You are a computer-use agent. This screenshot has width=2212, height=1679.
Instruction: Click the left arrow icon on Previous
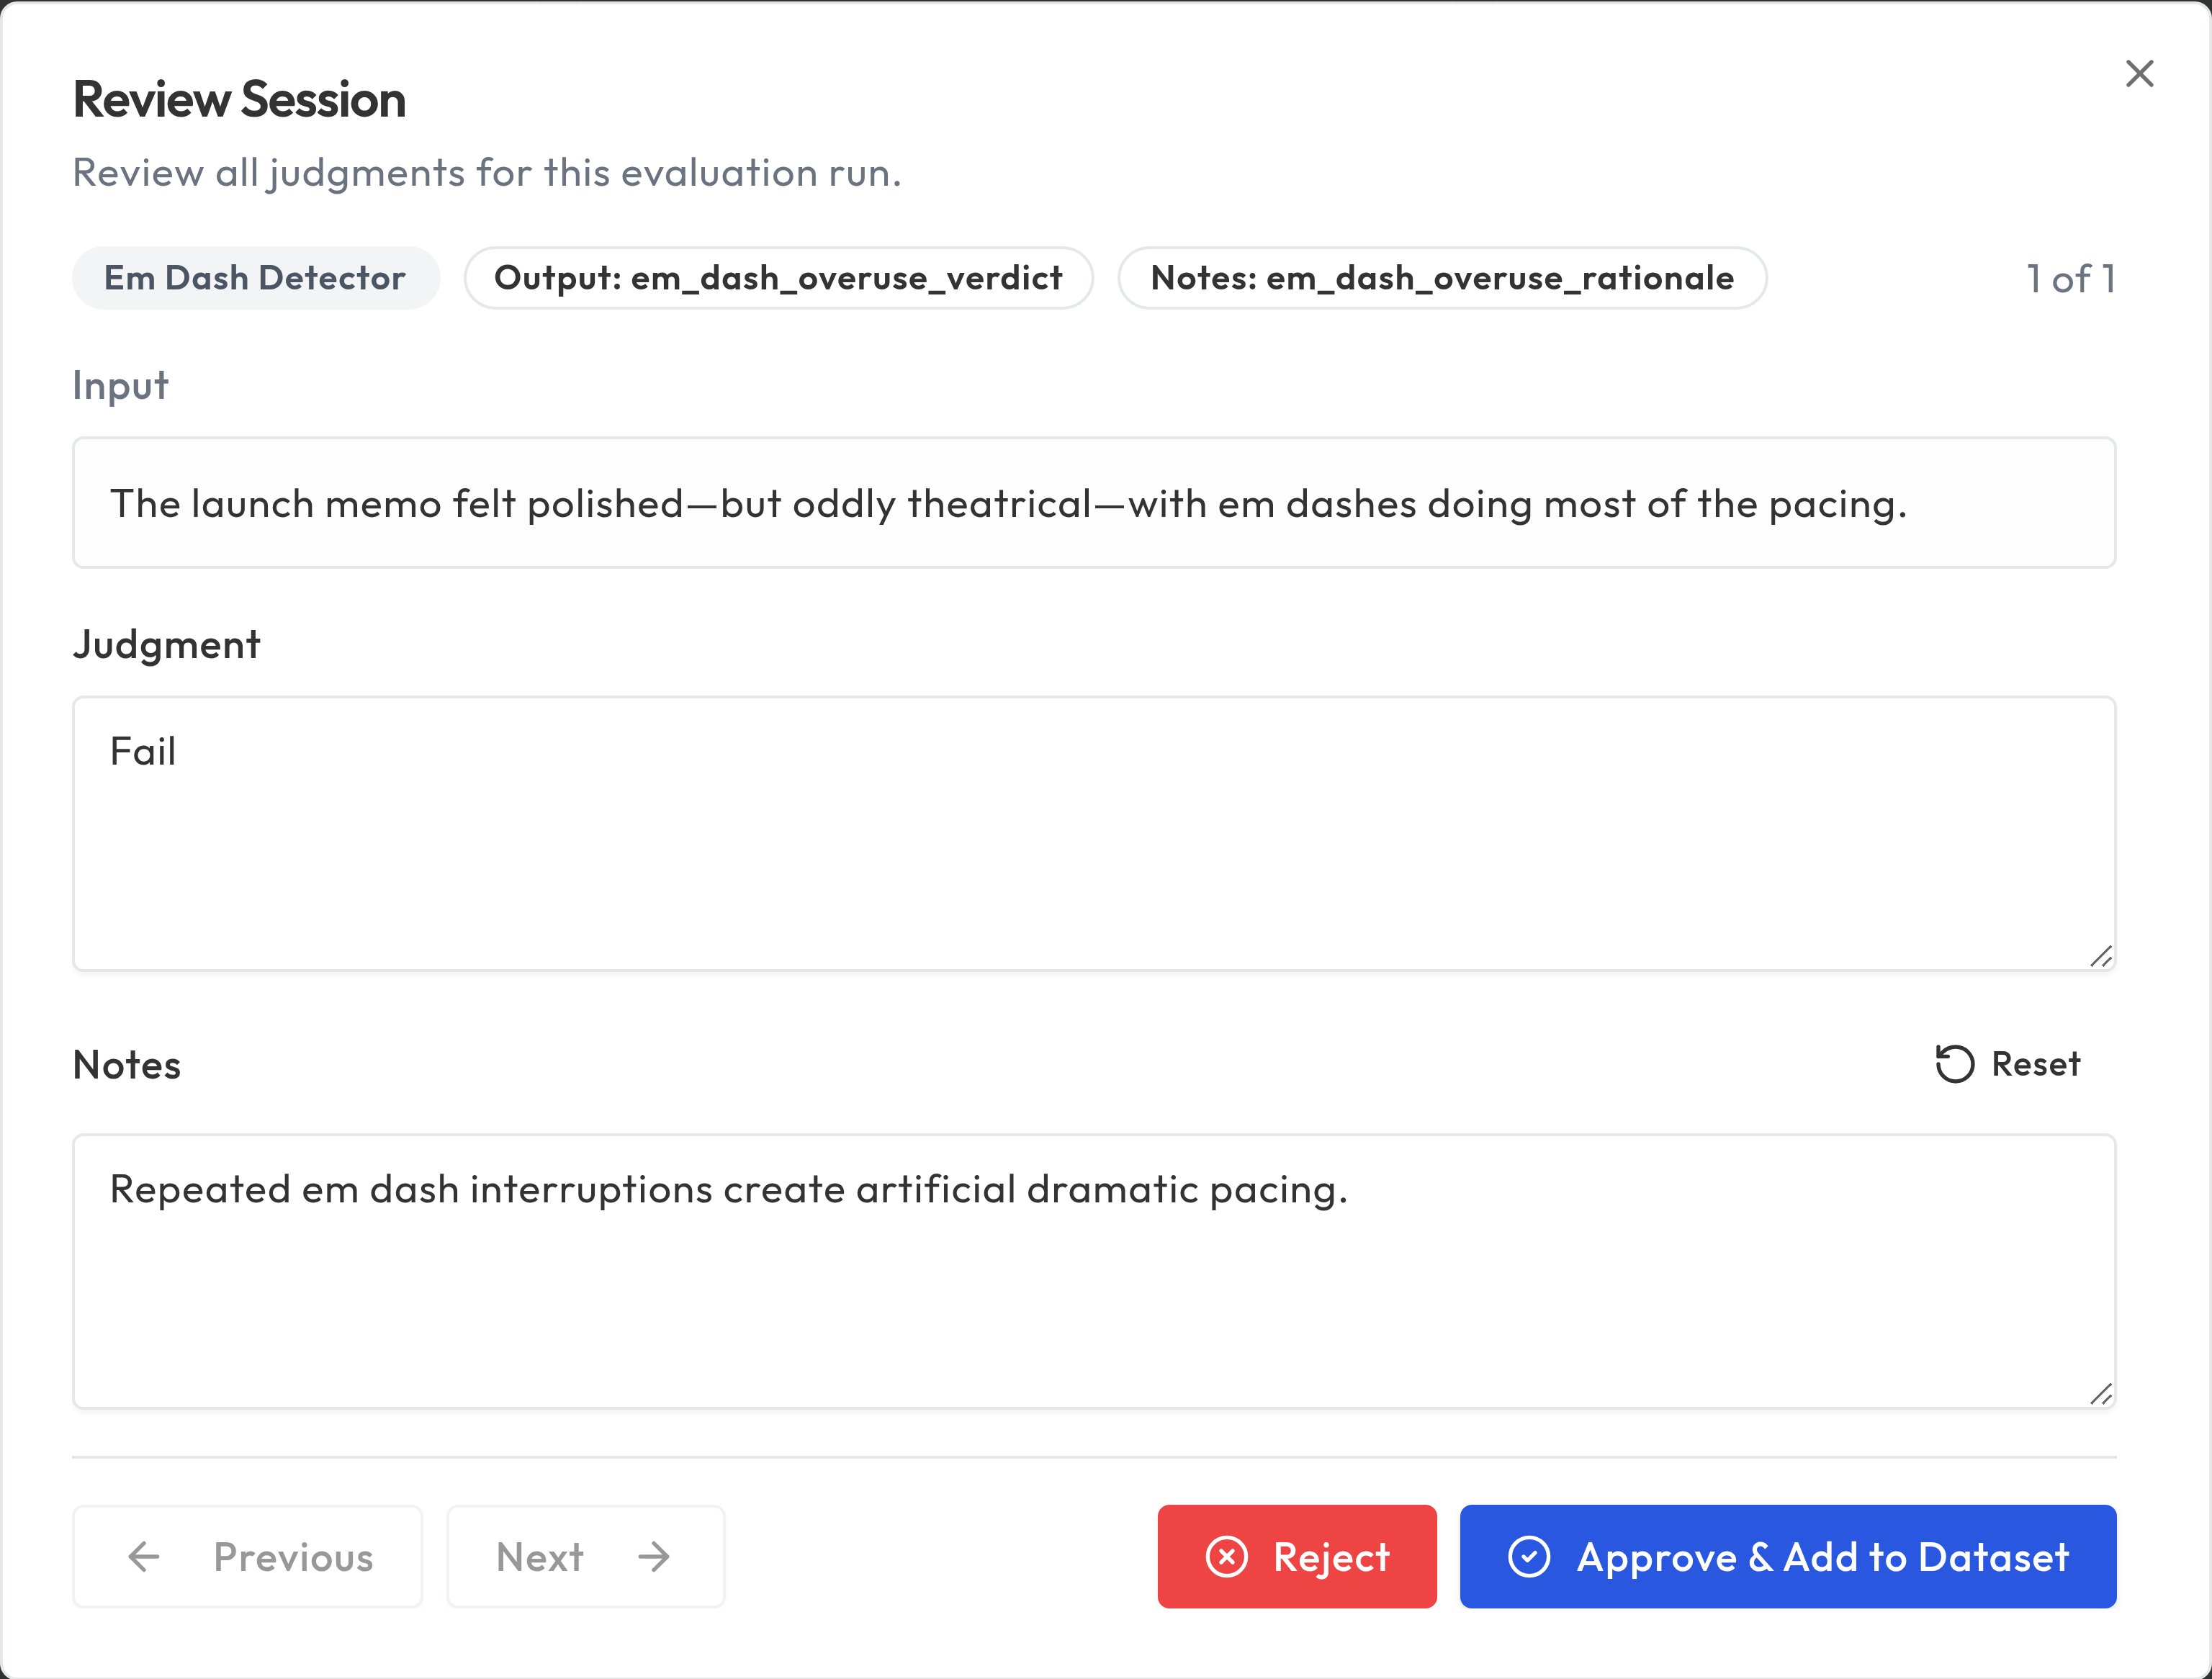pyautogui.click(x=144, y=1557)
